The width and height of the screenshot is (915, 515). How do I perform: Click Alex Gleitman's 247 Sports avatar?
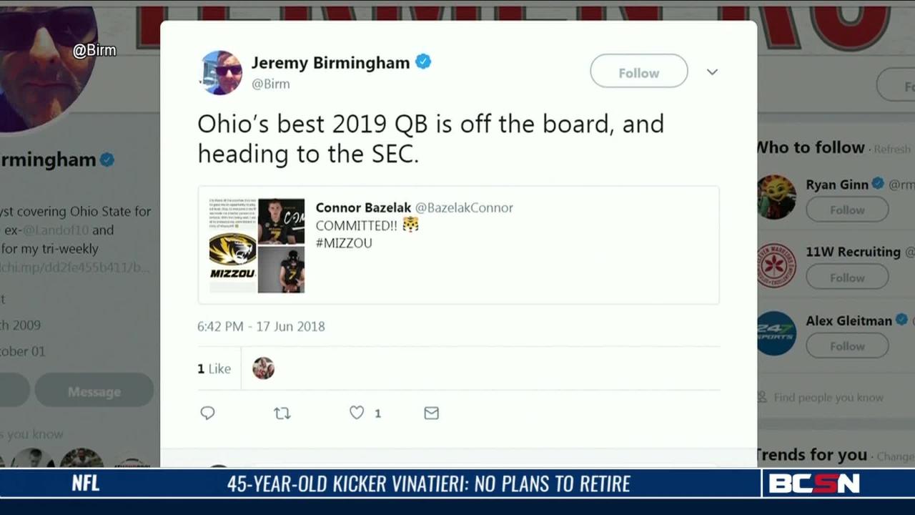(776, 333)
